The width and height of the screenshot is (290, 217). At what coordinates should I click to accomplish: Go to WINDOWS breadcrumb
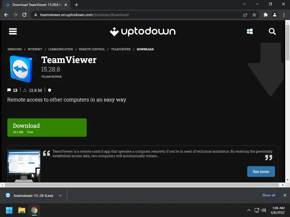(15, 49)
